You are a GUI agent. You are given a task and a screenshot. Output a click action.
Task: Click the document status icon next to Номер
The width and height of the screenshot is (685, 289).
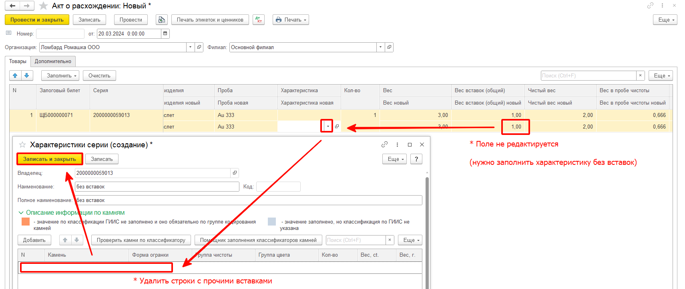point(8,33)
